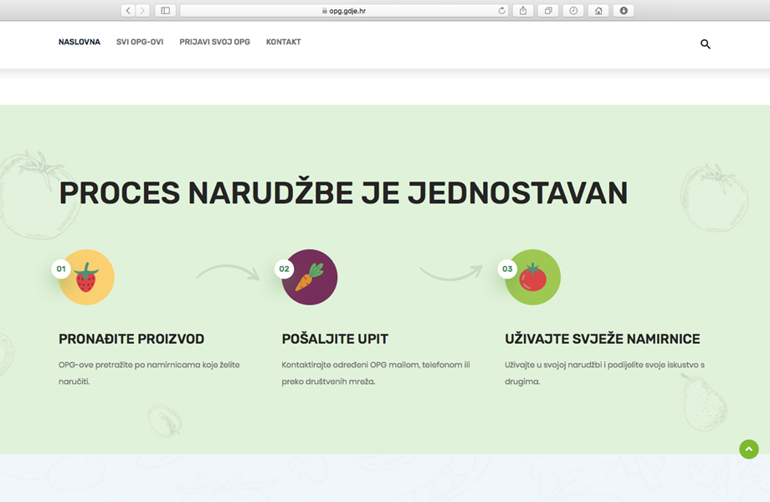The image size is (770, 502).
Task: Open the SVI OPG-OVI menu item
Action: [140, 42]
